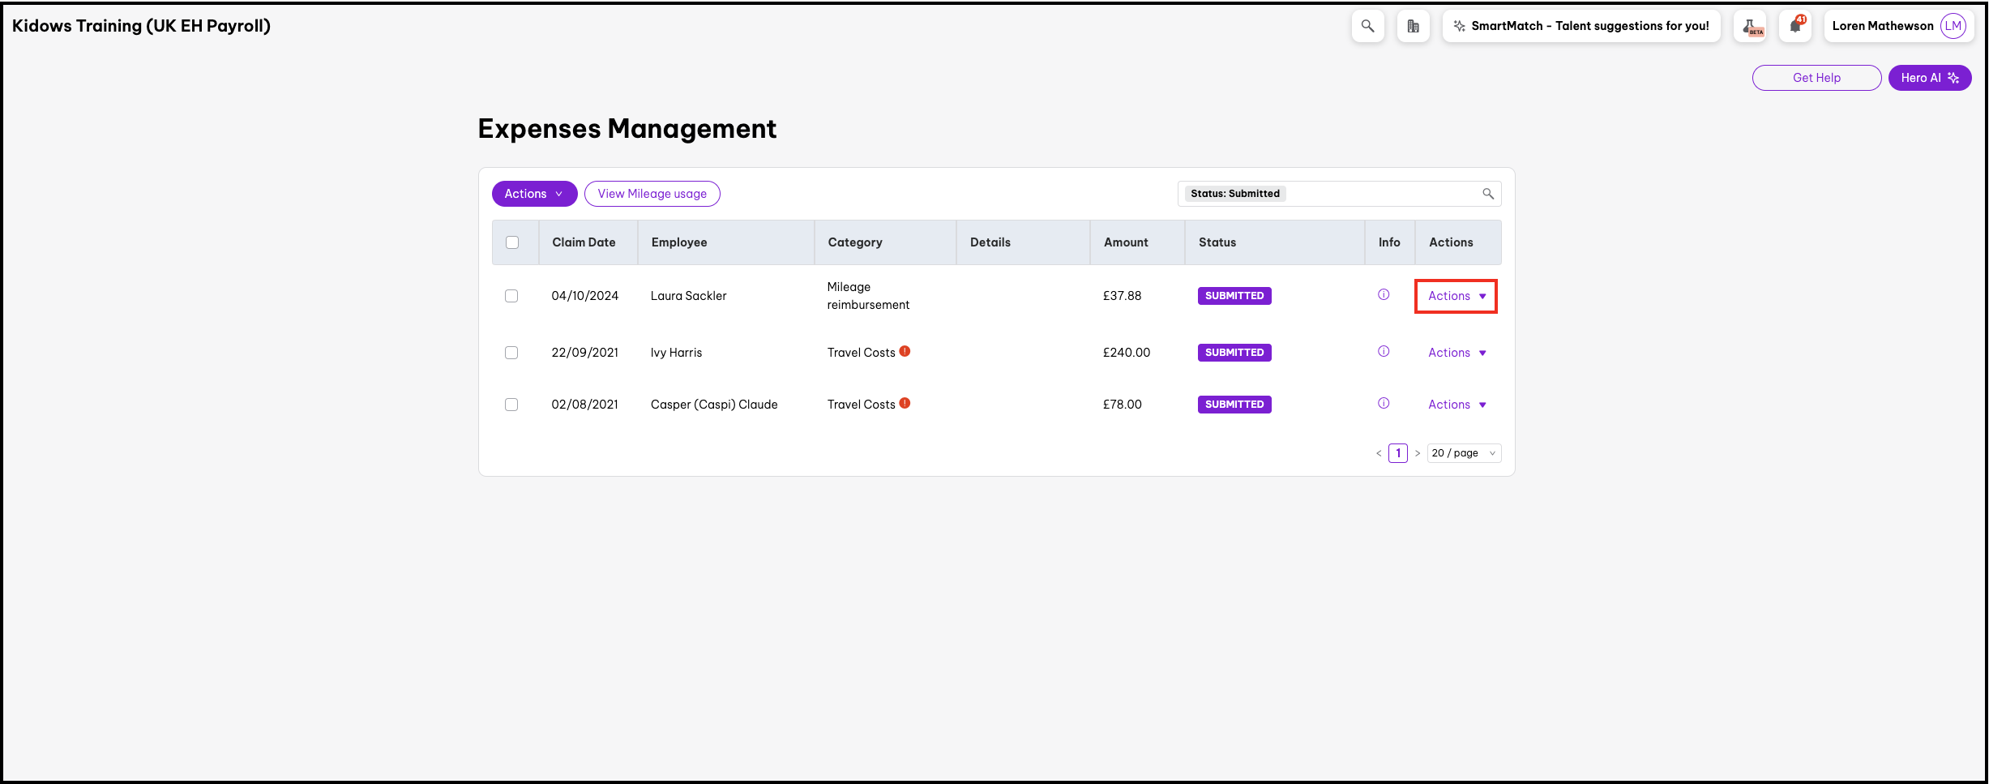Click the Get Help button
The width and height of the screenshot is (1989, 784).
coord(1816,78)
